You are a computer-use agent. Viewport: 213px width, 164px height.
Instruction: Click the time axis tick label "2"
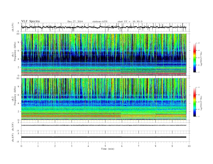(x=55, y=146)
